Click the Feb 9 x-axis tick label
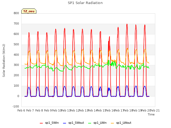 pos(48,110)
